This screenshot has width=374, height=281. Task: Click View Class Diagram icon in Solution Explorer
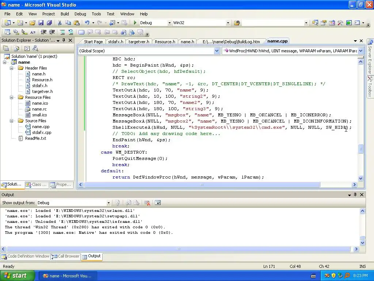tap(35, 49)
